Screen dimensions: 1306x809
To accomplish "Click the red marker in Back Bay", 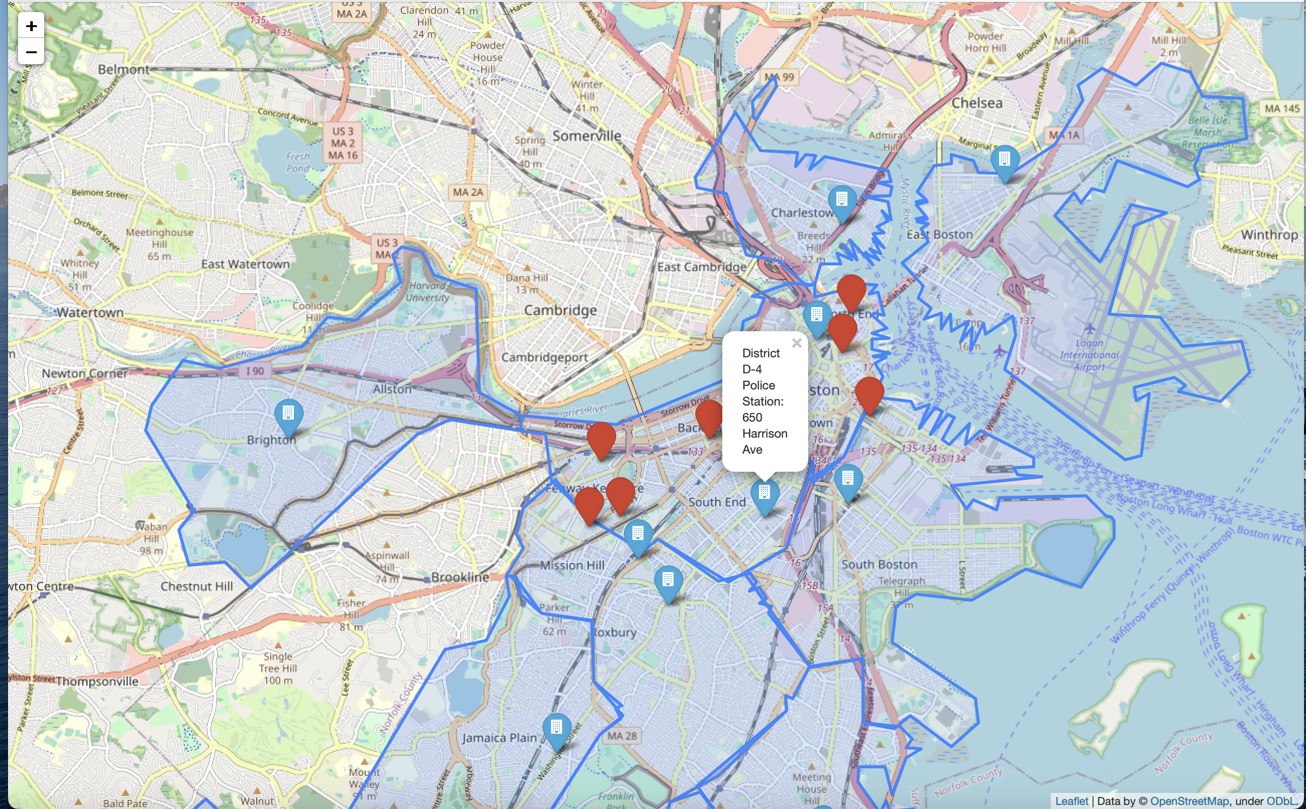I will 708,416.
